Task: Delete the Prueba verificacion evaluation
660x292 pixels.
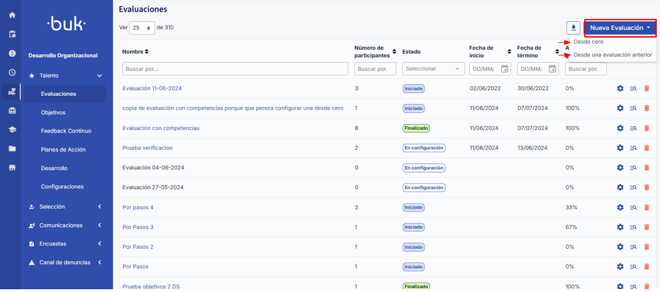Action: tap(646, 148)
